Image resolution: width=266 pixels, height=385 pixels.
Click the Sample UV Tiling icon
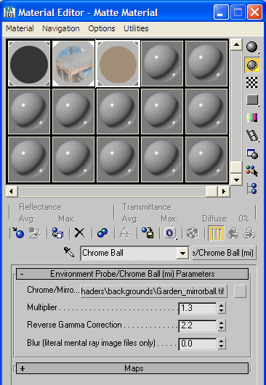coord(252,100)
